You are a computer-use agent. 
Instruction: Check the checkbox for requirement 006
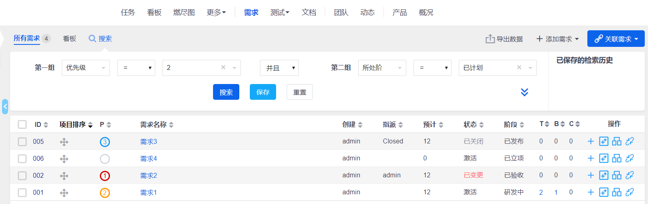tap(22, 159)
